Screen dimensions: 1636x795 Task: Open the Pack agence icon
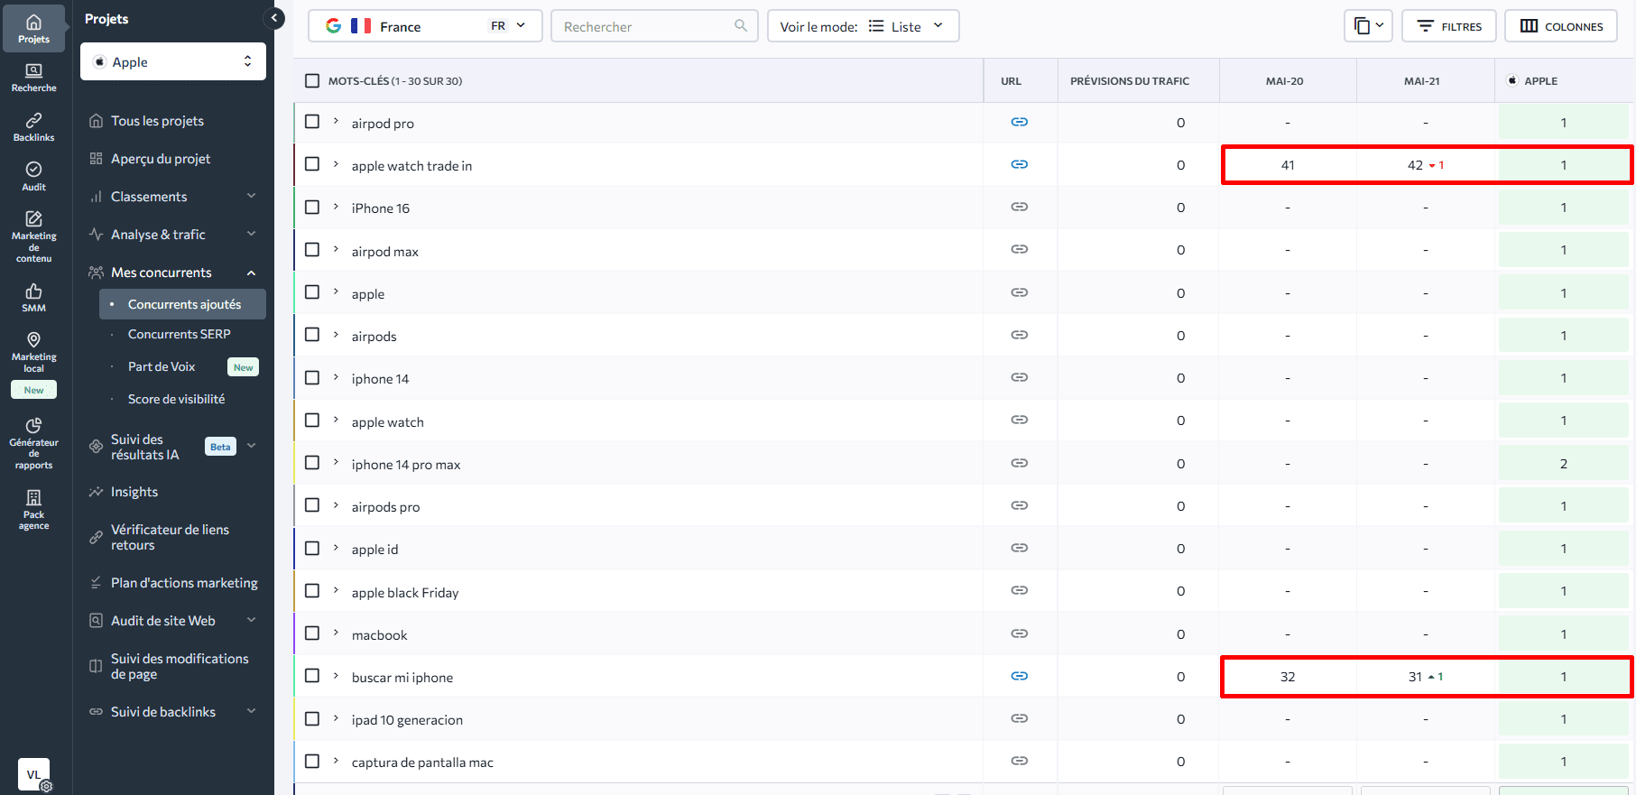tap(33, 509)
